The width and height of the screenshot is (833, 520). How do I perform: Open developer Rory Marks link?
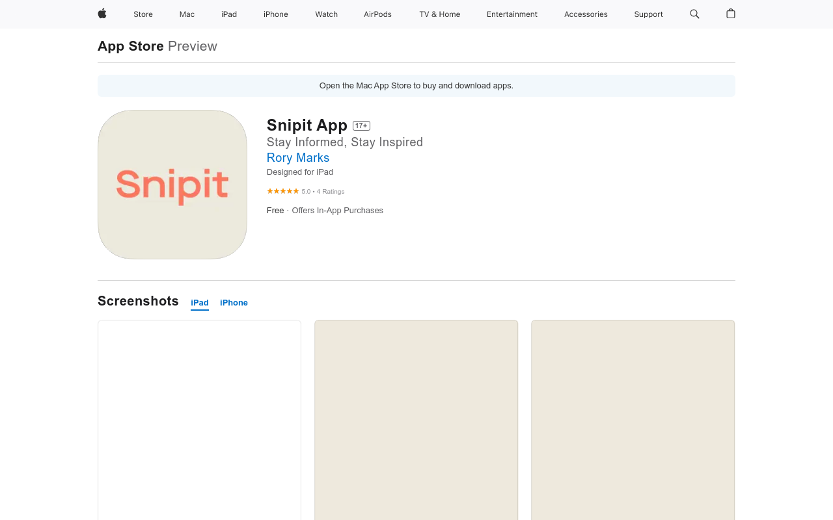298,158
